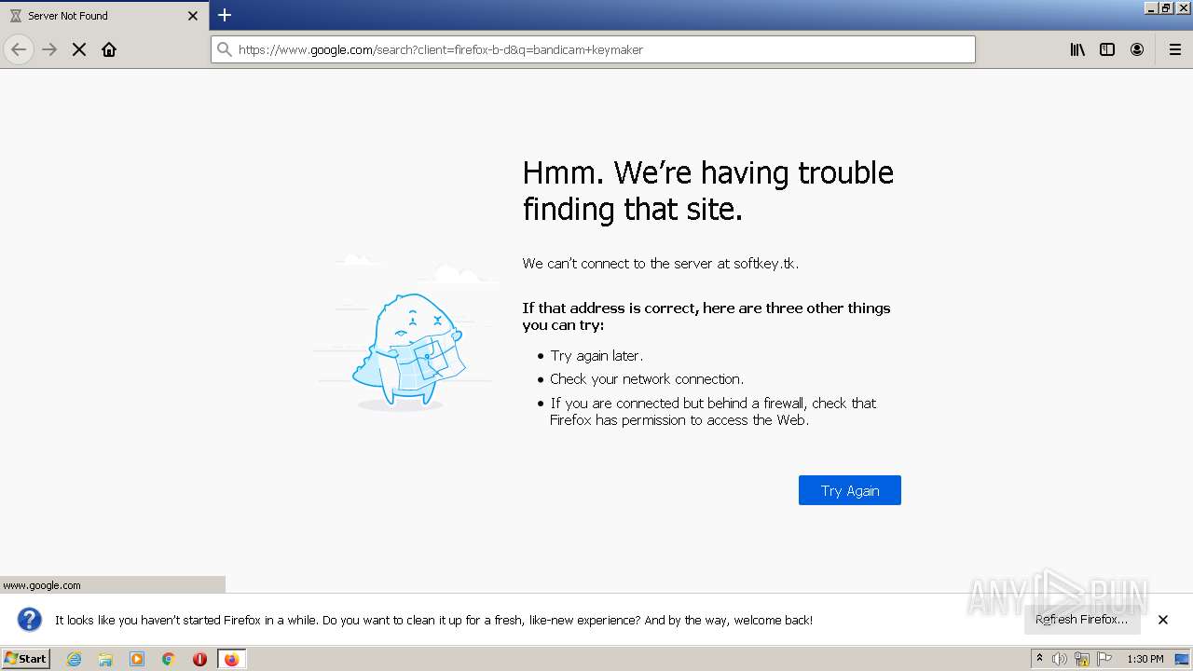Click the 1:30 PM clock
Viewport: 1193px width, 671px height.
point(1145,659)
